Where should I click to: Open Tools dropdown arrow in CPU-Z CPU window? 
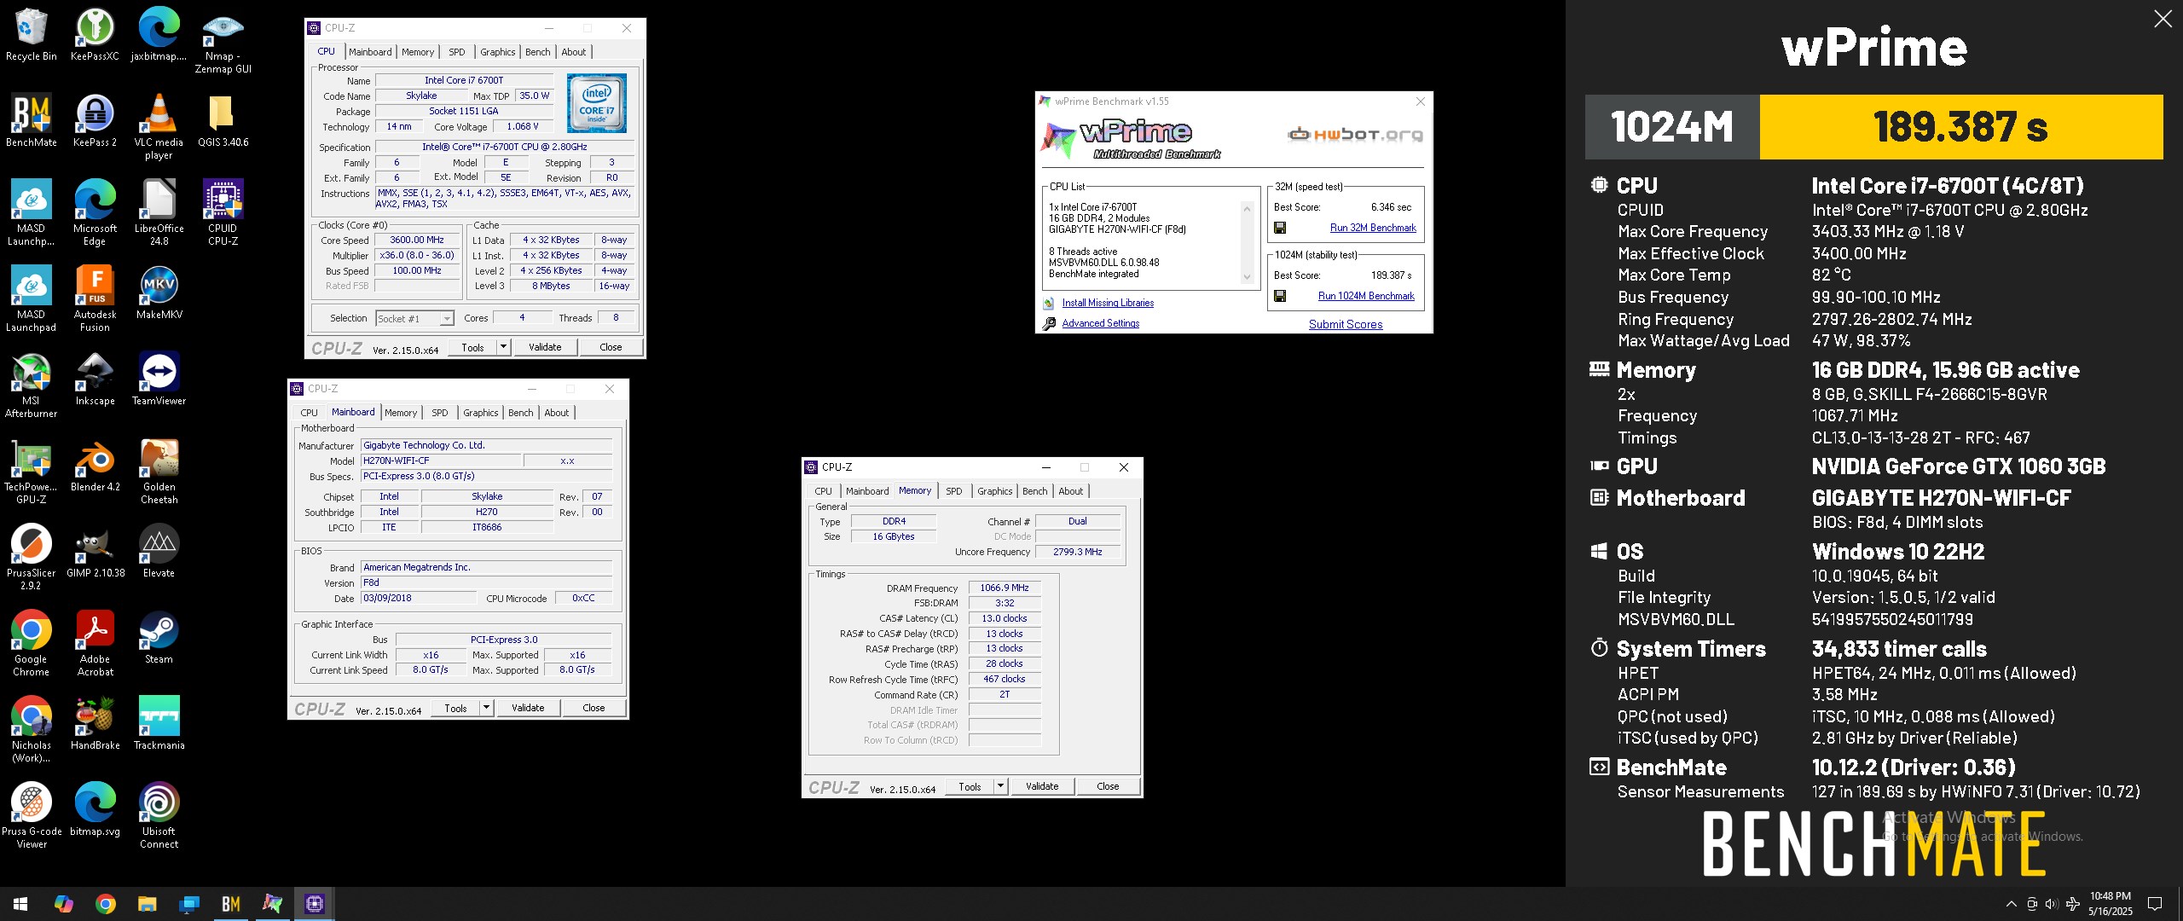[x=503, y=347]
